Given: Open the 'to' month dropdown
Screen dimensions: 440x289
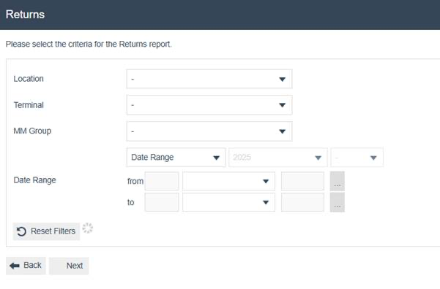Looking at the screenshot, I should tap(228, 202).
